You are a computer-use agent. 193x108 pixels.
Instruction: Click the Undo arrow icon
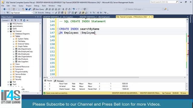(x=74, y=9)
